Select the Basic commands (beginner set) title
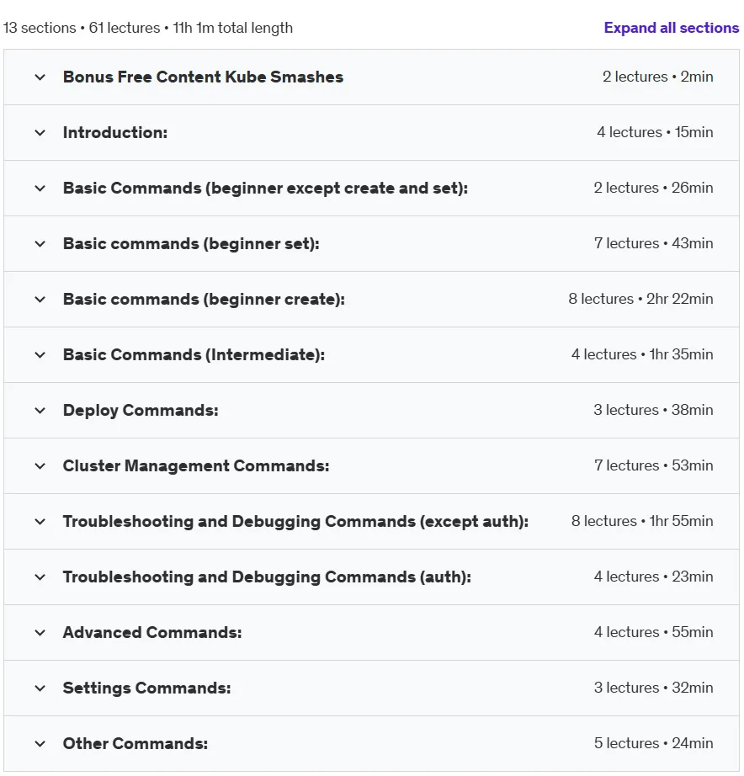Screen dimensions: 744x776 (x=191, y=243)
